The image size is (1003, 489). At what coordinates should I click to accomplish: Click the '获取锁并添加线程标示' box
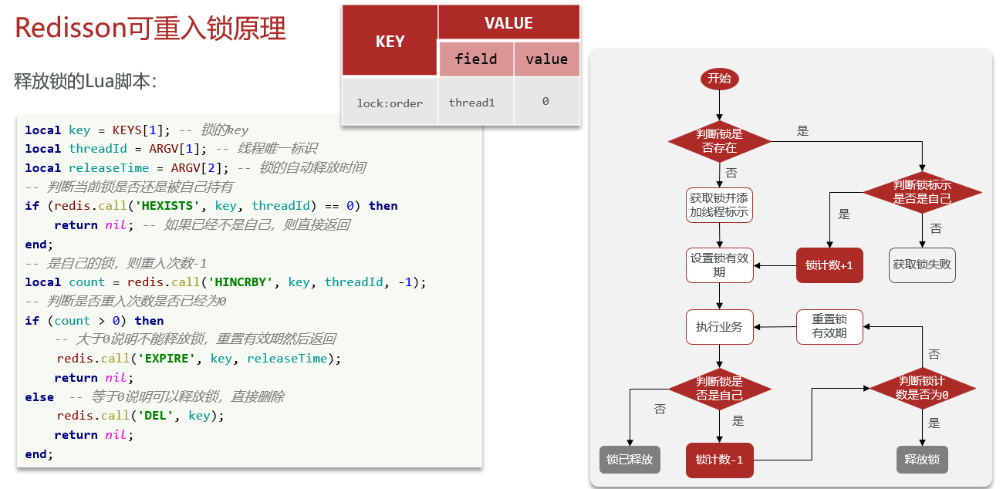point(719,205)
